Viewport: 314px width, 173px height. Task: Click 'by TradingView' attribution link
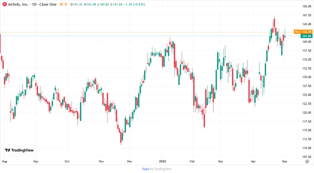click(161, 169)
